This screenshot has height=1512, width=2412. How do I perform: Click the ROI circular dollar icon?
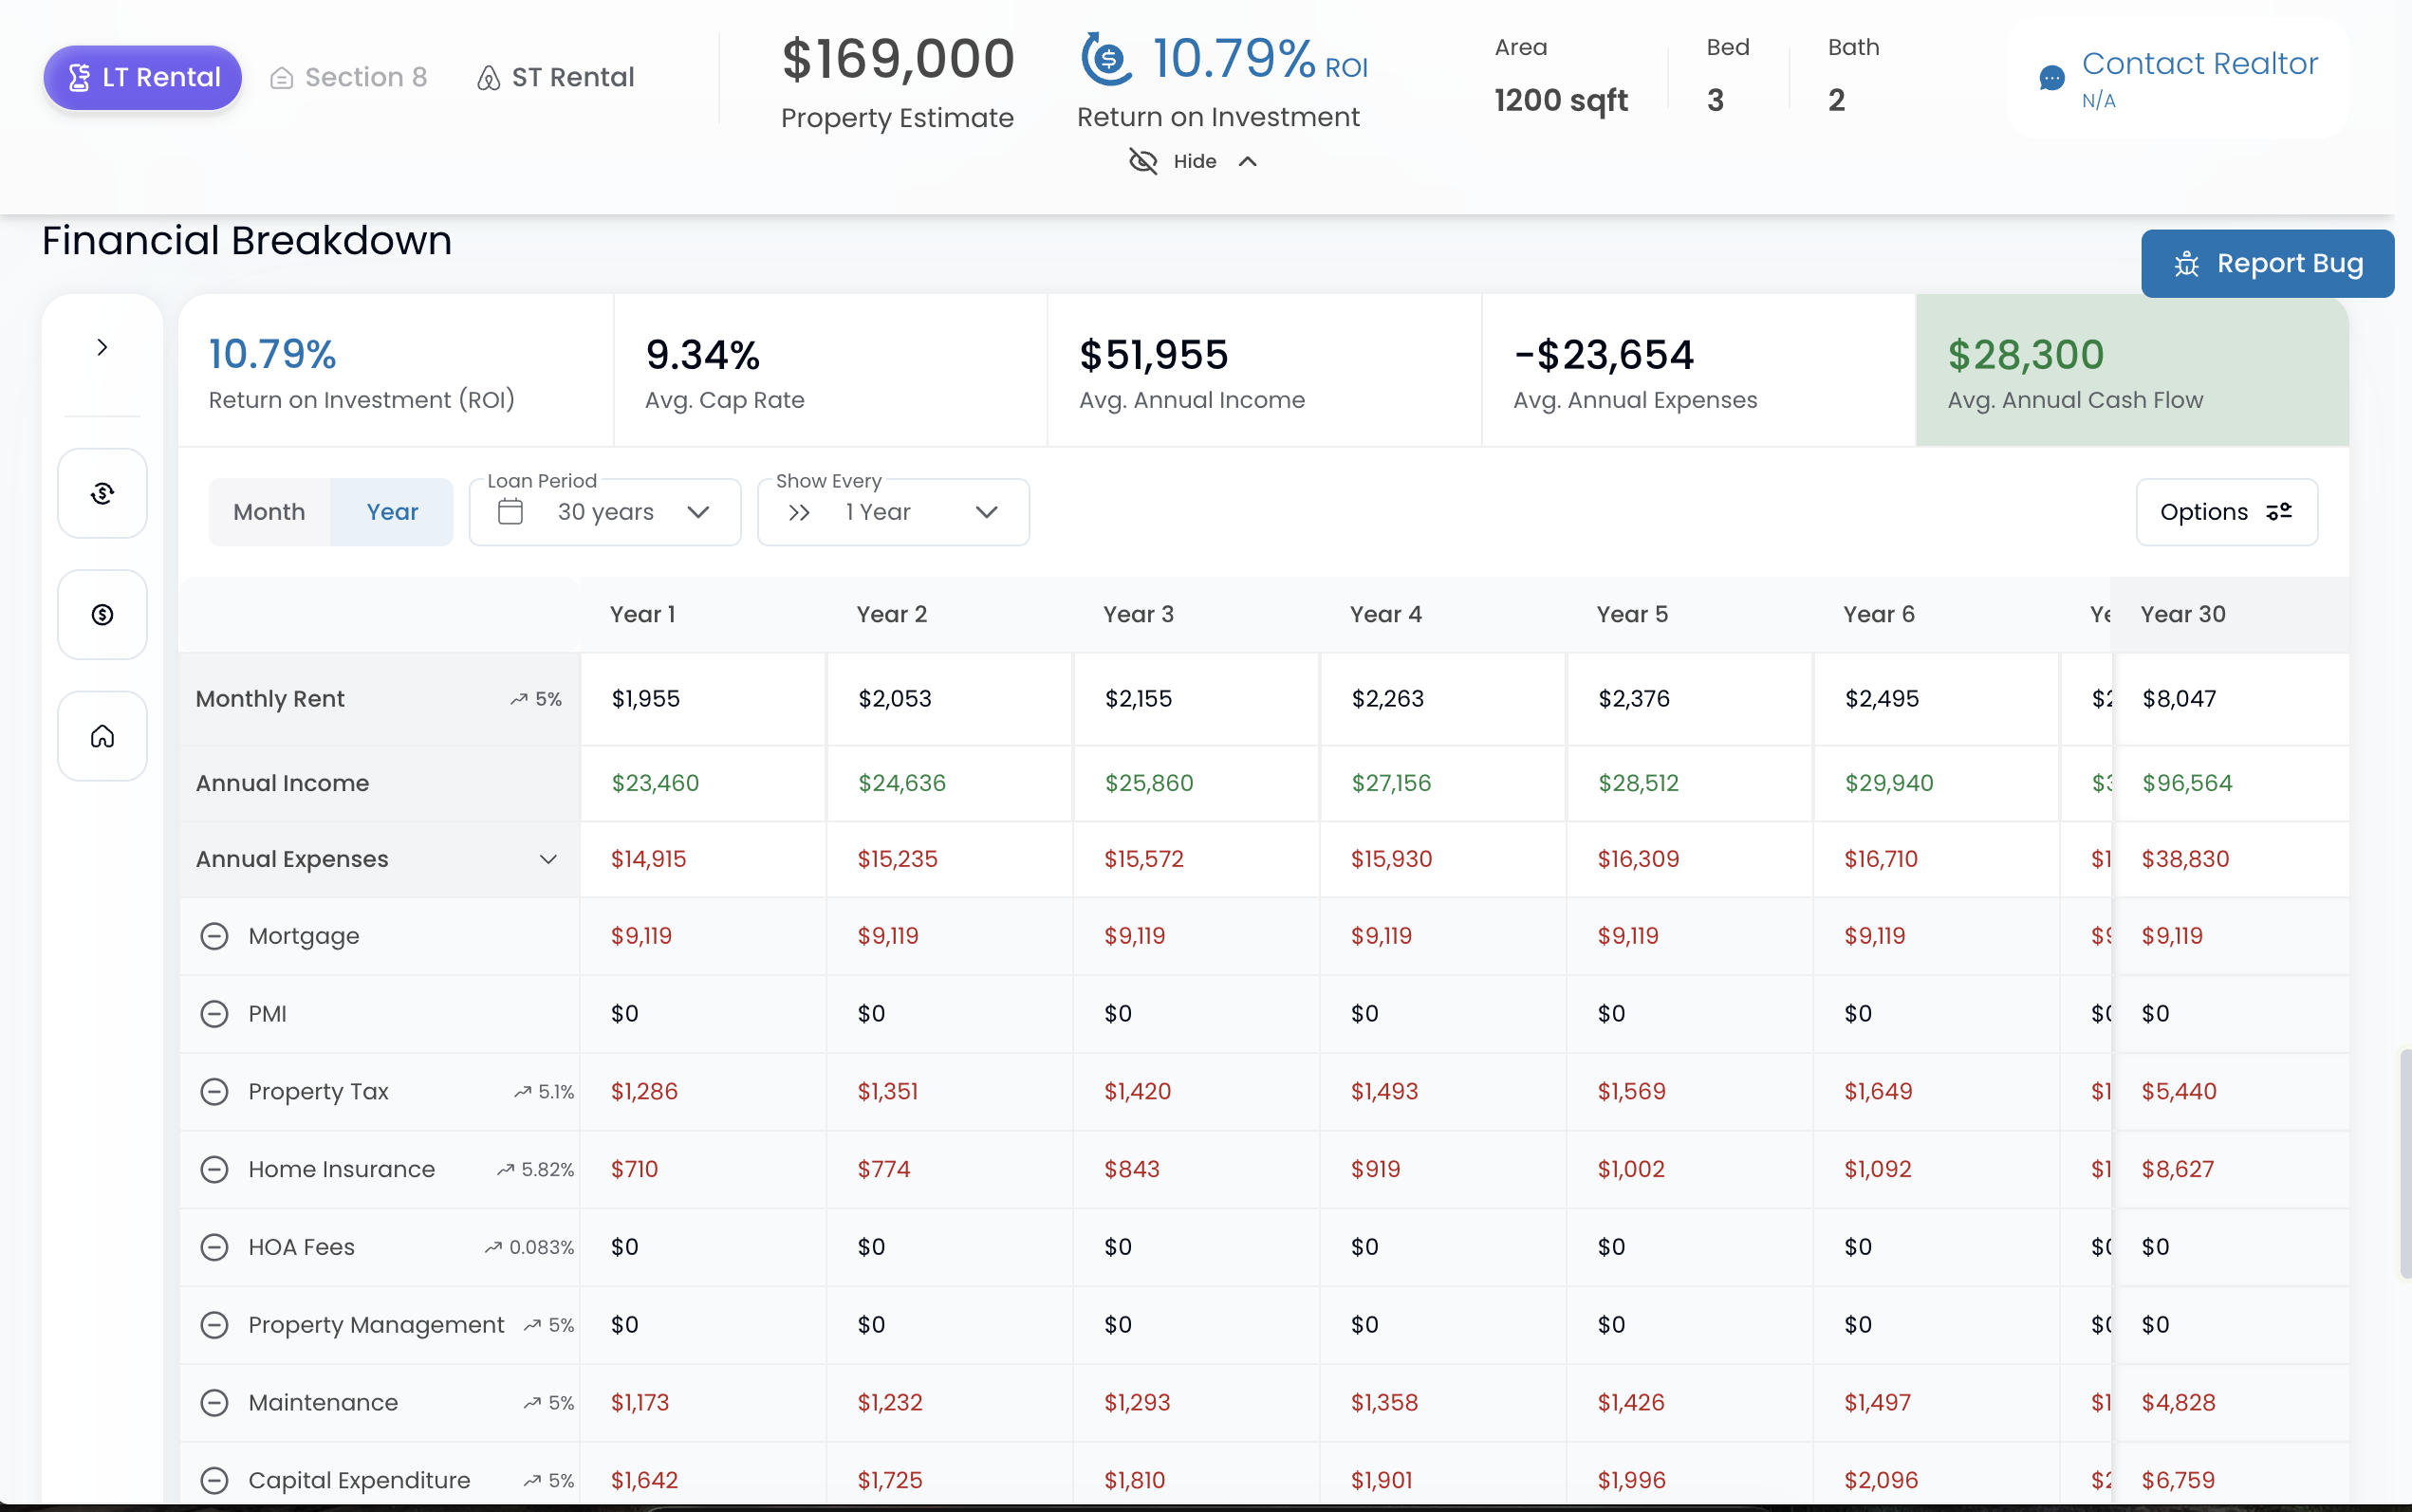point(1106,59)
